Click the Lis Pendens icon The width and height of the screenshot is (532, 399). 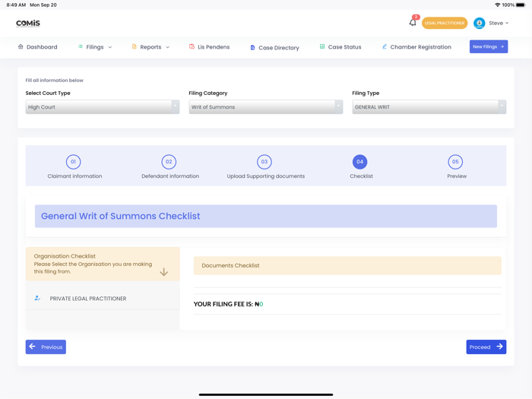point(192,47)
